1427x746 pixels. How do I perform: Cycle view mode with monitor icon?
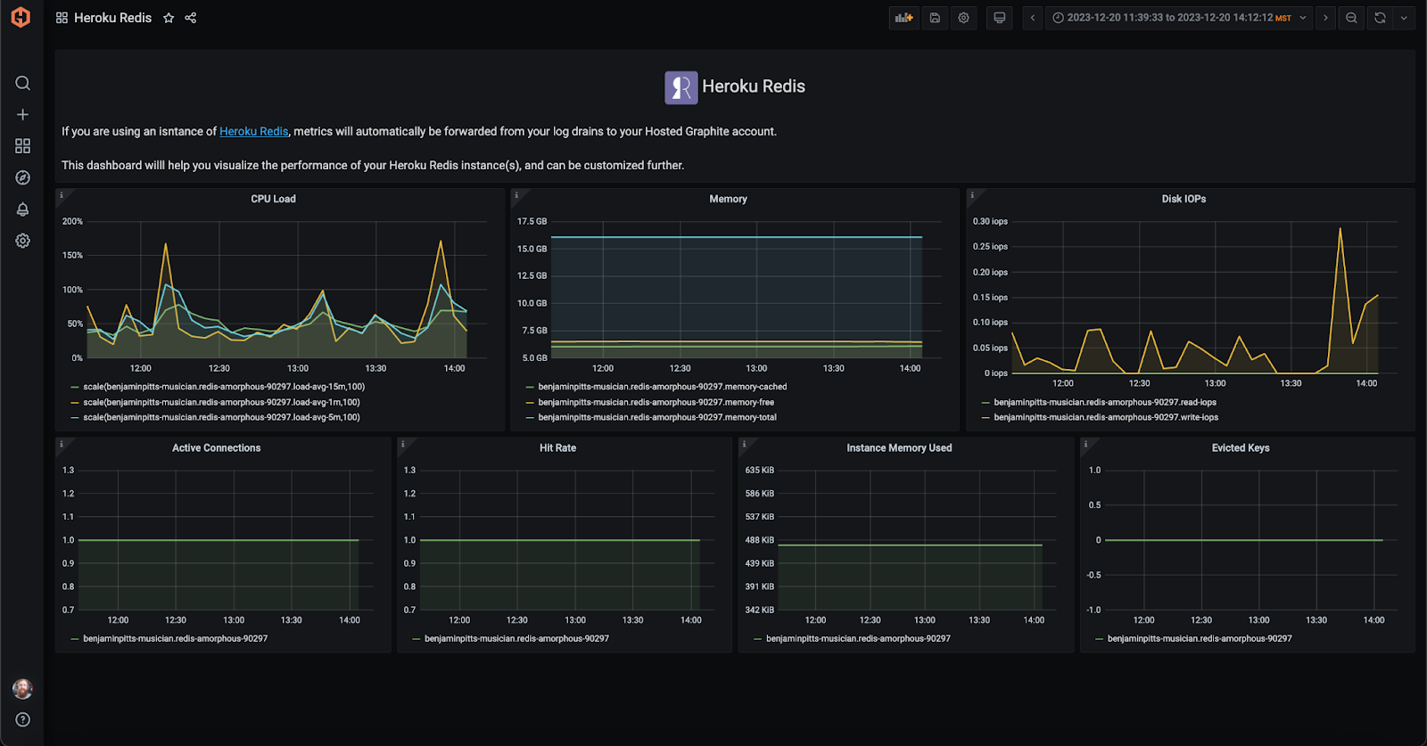point(1000,18)
